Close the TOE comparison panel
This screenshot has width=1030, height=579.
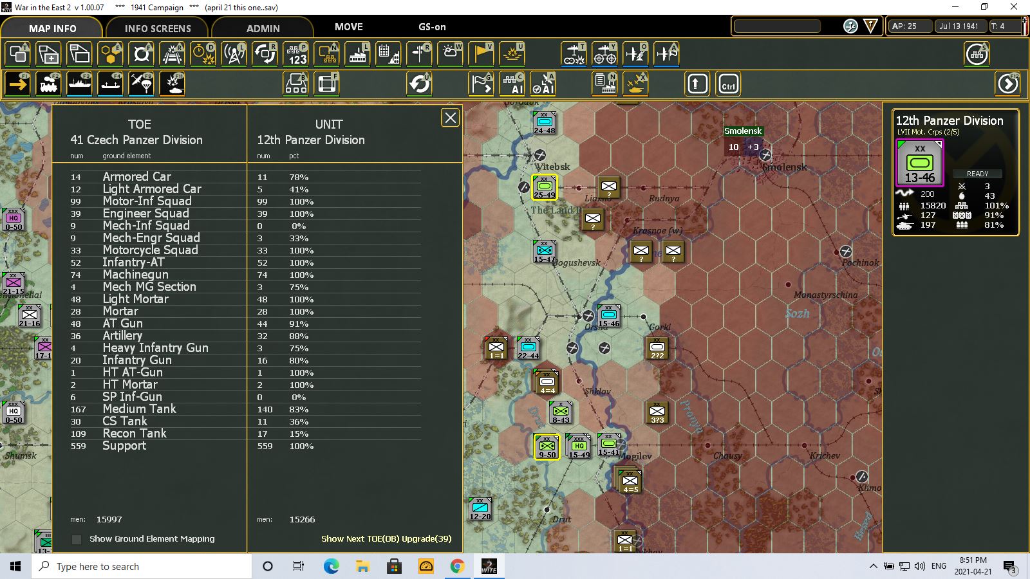[450, 118]
